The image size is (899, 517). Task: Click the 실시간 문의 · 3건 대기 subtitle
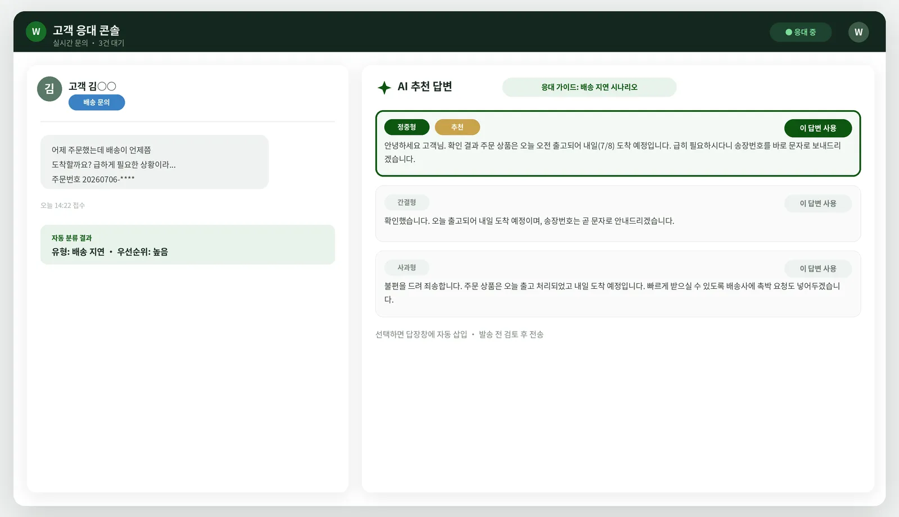pos(88,43)
